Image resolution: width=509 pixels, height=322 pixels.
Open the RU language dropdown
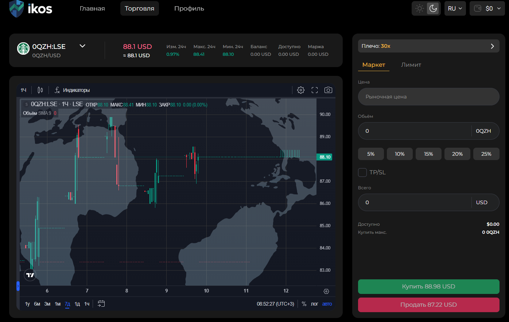point(455,8)
